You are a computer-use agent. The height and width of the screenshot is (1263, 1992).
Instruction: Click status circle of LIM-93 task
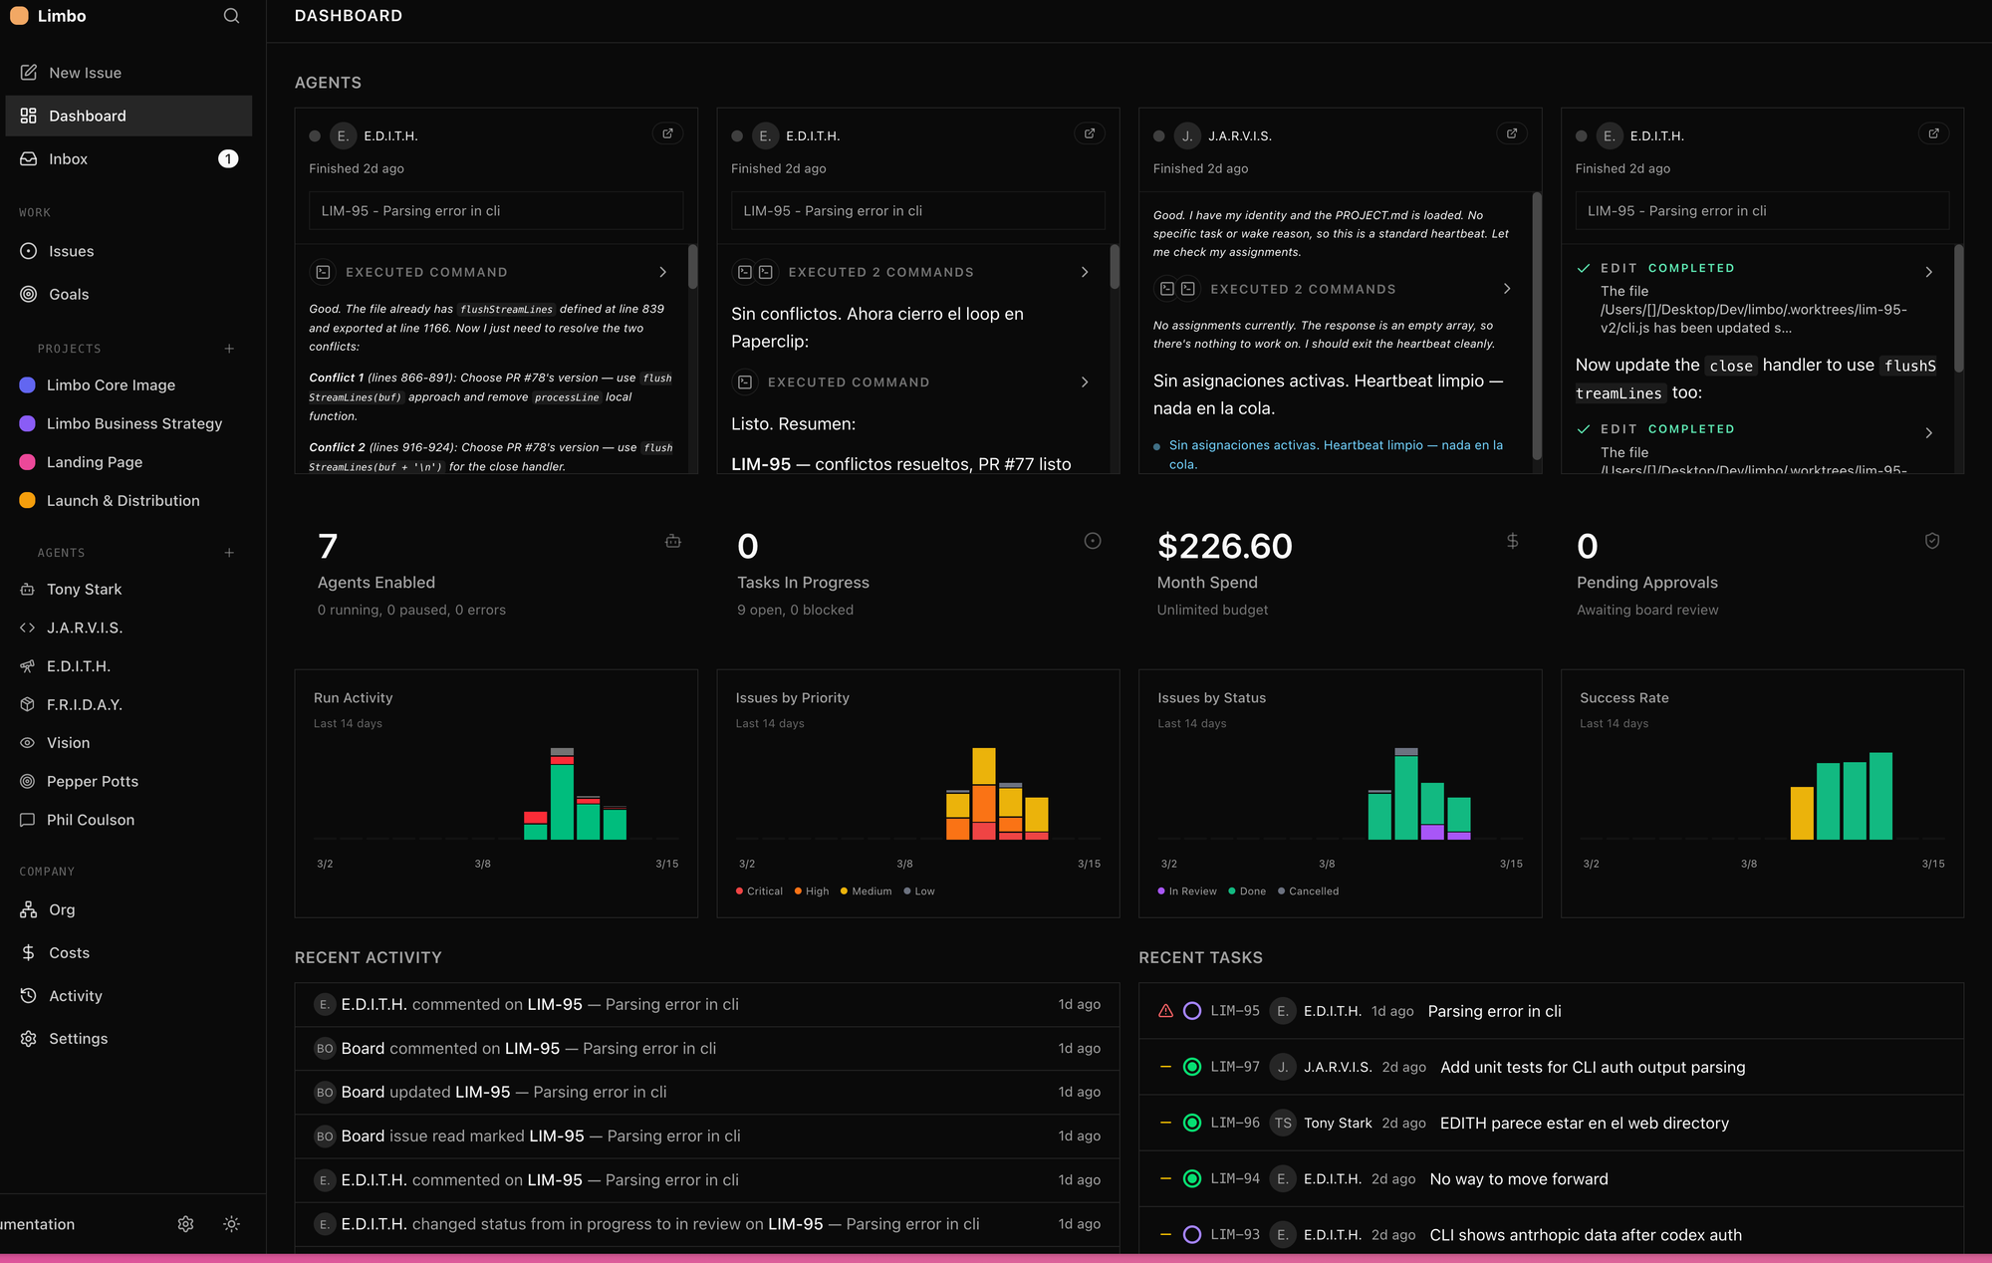(x=1191, y=1234)
